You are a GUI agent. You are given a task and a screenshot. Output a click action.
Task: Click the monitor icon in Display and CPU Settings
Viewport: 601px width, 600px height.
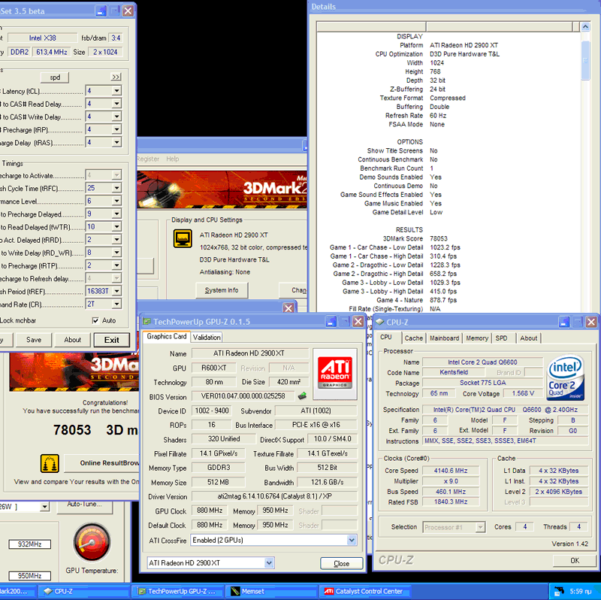(x=183, y=238)
